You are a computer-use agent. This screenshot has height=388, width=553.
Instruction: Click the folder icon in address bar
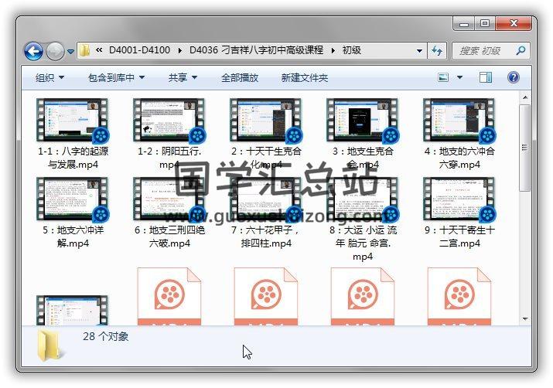tap(84, 50)
